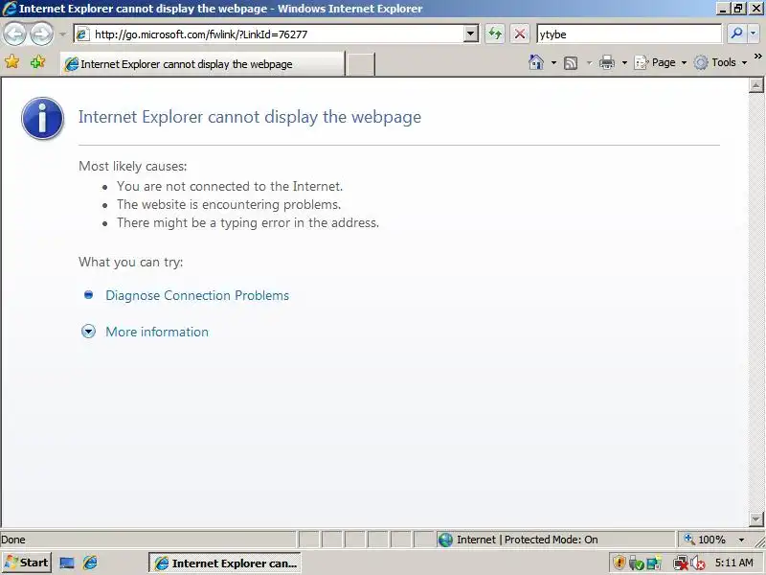Click the Diagnose Connection Problems link
766x575 pixels.
(x=197, y=295)
